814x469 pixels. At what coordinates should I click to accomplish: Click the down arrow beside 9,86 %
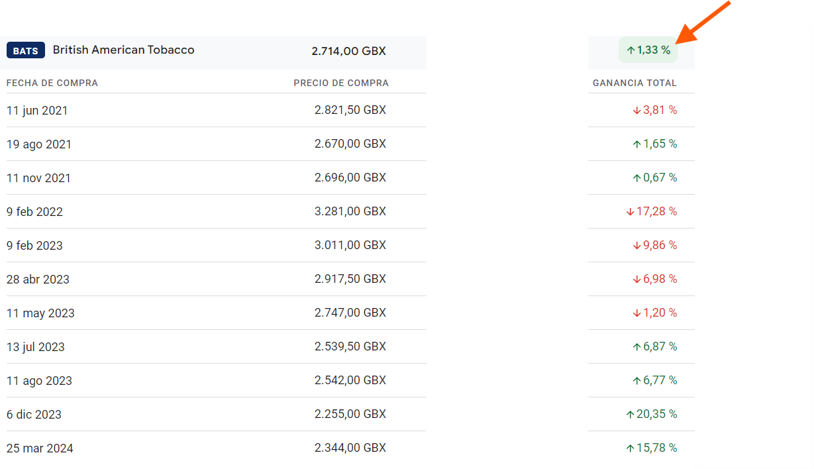click(637, 246)
